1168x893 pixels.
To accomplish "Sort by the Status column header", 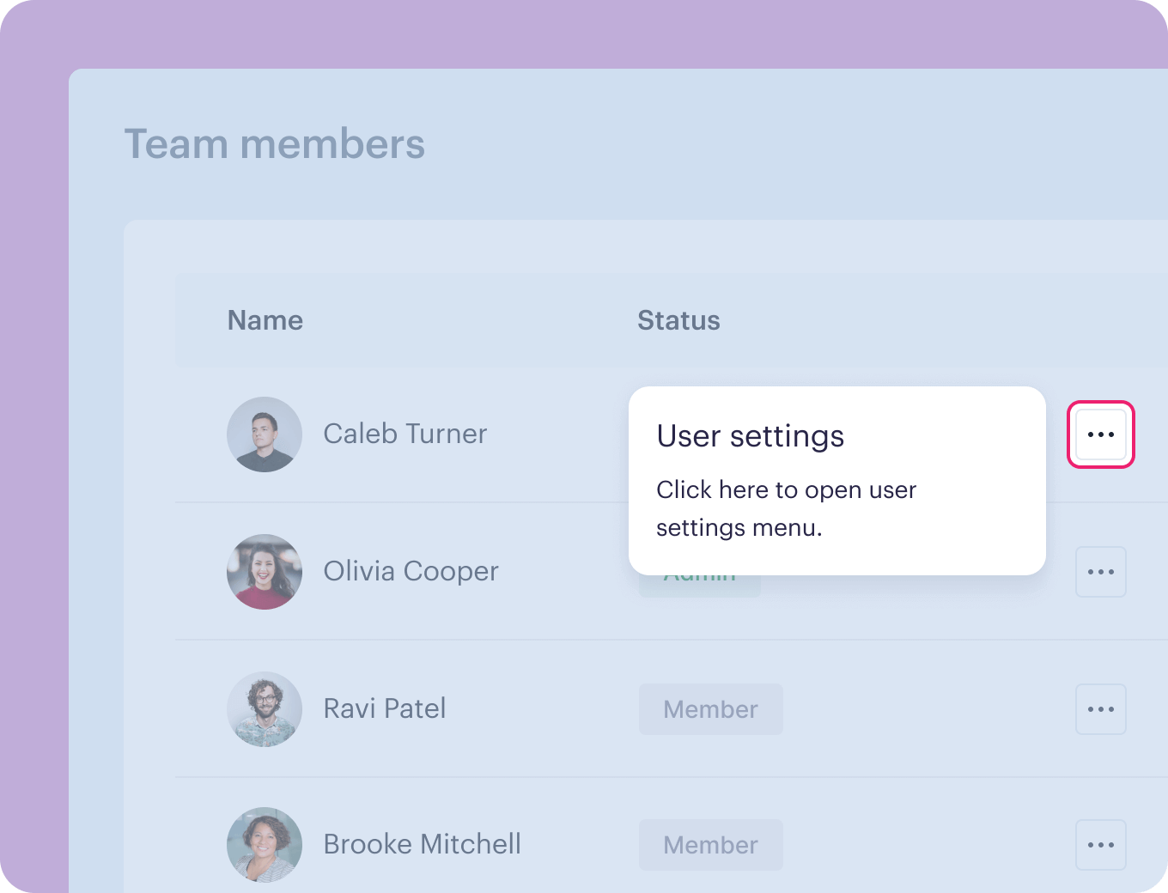I will [678, 320].
